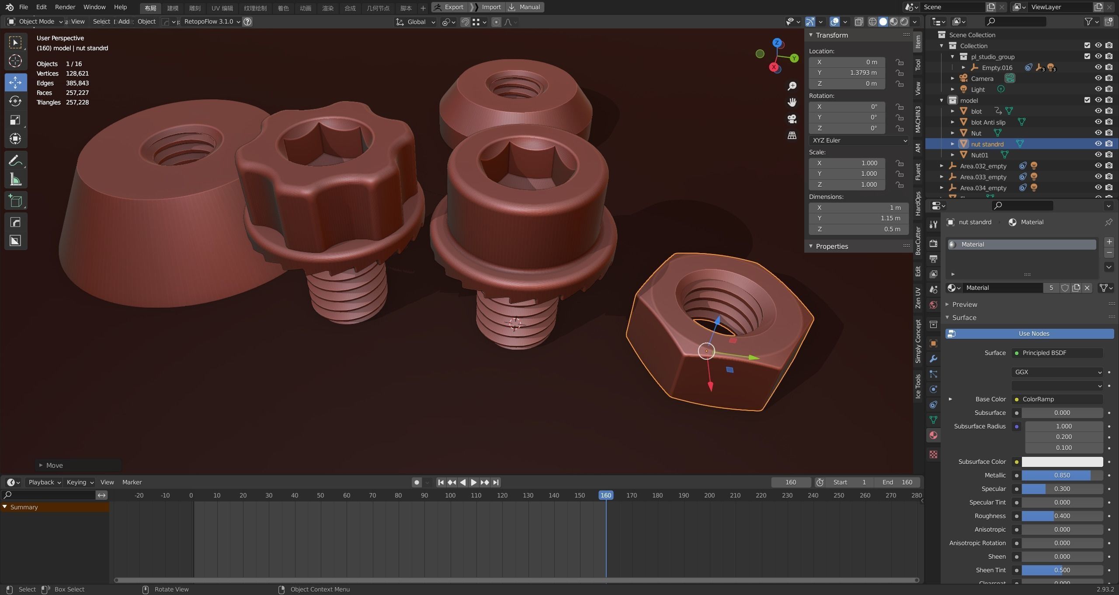The image size is (1119, 595).
Task: Switch to the UV 编辑 workspace tab
Action: [222, 8]
